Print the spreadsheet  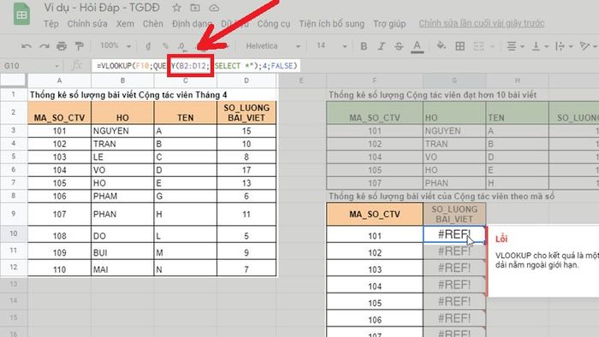[x=62, y=46]
